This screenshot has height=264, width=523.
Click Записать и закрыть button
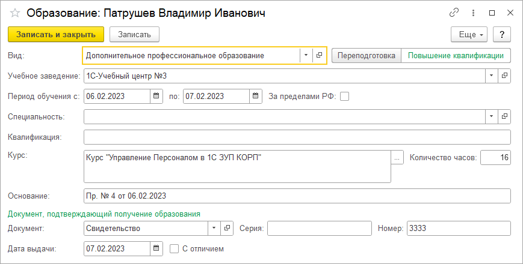56,35
